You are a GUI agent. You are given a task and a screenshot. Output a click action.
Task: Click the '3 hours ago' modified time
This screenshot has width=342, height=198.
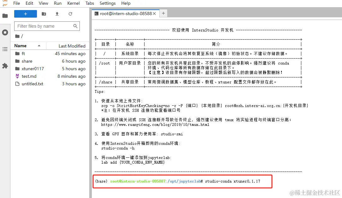click(x=74, y=84)
